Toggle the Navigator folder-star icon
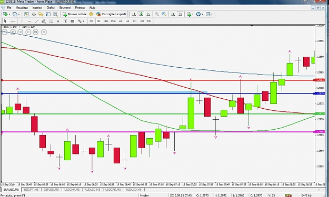Screen dimensions: 329x197 click(x=41, y=14)
